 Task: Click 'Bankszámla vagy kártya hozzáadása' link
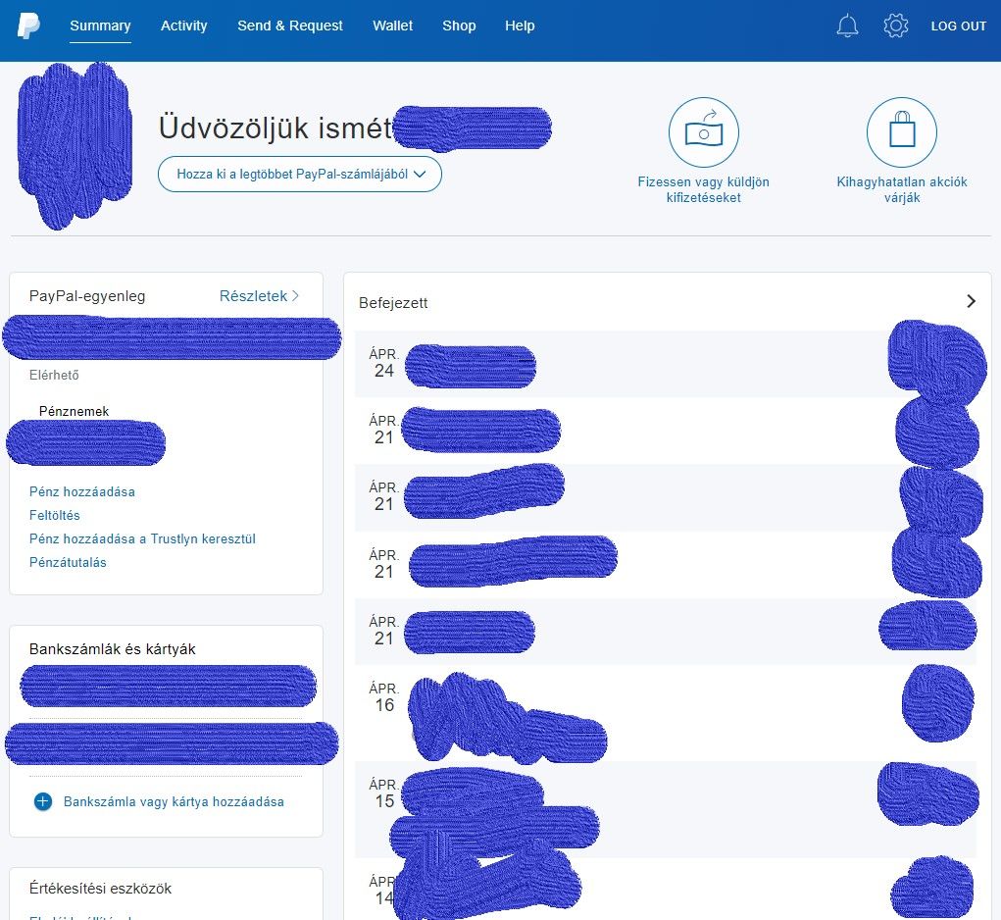(174, 802)
